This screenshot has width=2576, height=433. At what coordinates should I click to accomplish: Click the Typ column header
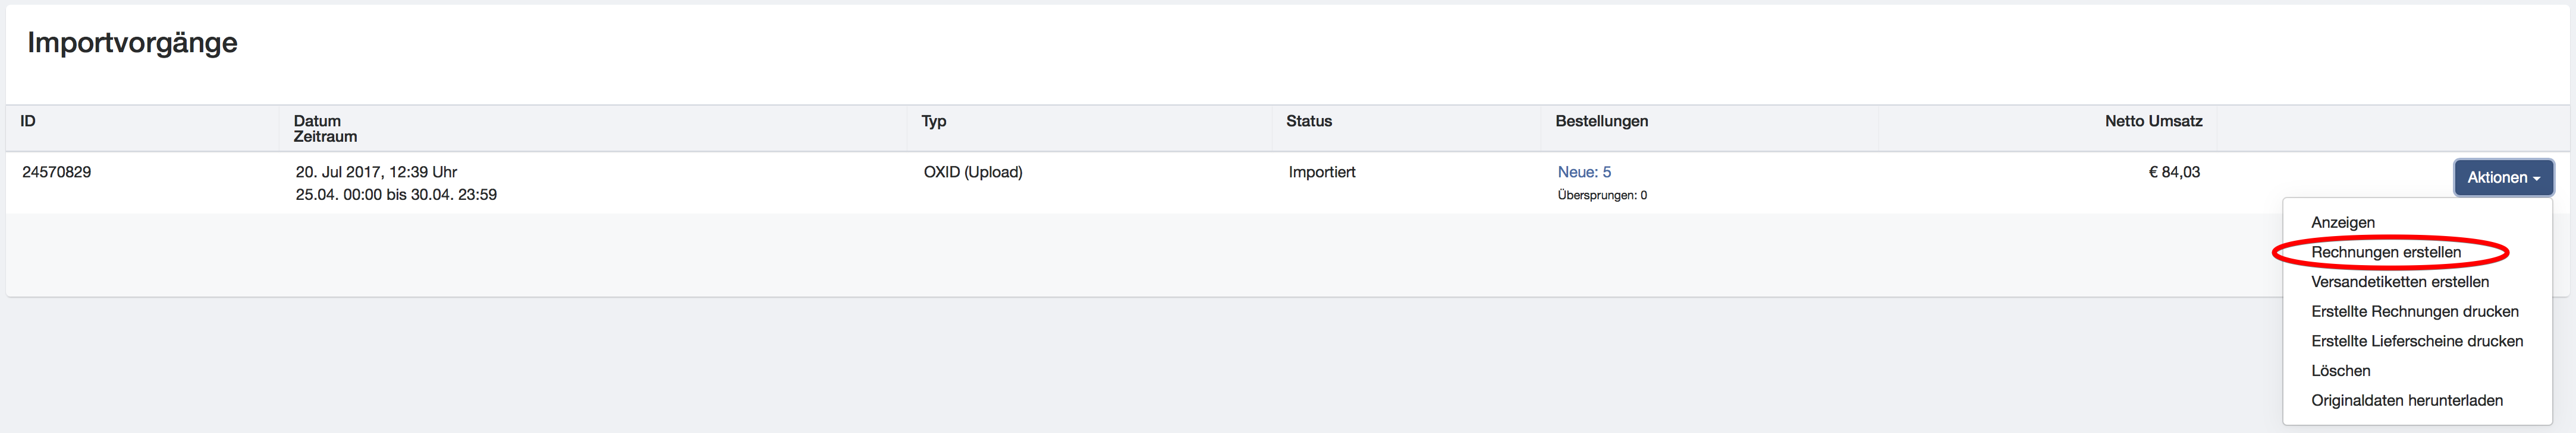[x=933, y=122]
